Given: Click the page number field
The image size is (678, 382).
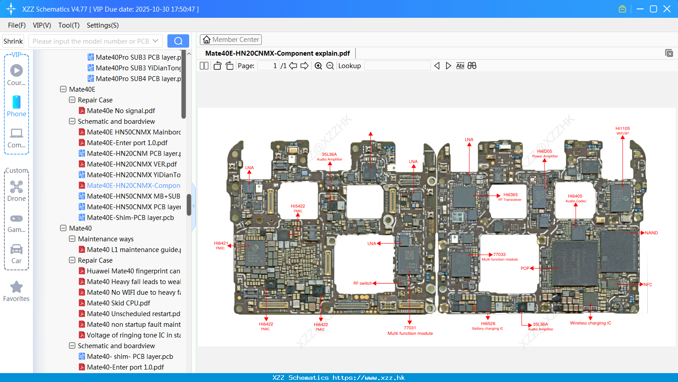Looking at the screenshot, I should coord(268,65).
